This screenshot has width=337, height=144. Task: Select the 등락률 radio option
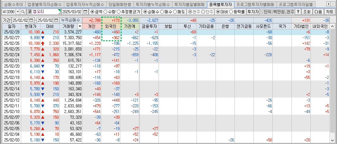231,12
